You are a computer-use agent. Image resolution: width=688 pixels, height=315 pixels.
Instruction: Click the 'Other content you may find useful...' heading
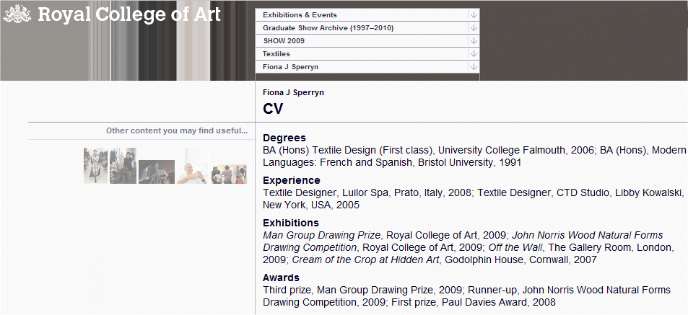coord(177,130)
